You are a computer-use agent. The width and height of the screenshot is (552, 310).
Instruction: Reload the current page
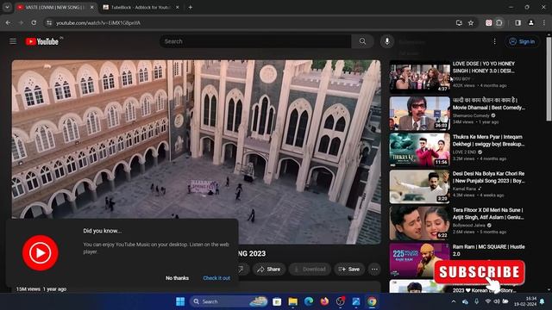coord(34,23)
